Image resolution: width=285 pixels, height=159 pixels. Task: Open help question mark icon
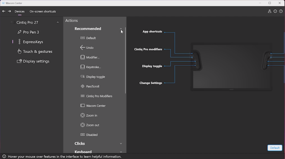[281, 11]
